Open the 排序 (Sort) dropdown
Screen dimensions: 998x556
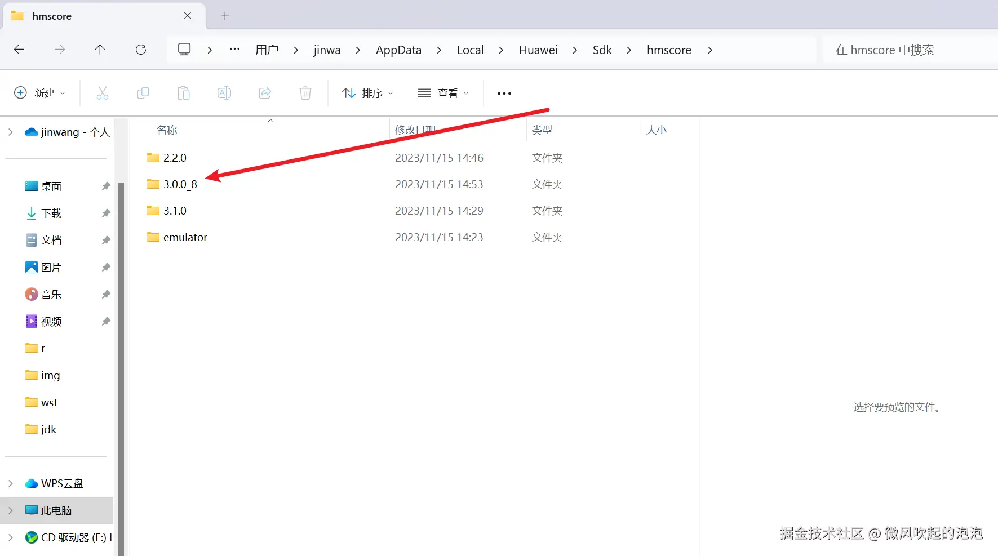tap(367, 93)
